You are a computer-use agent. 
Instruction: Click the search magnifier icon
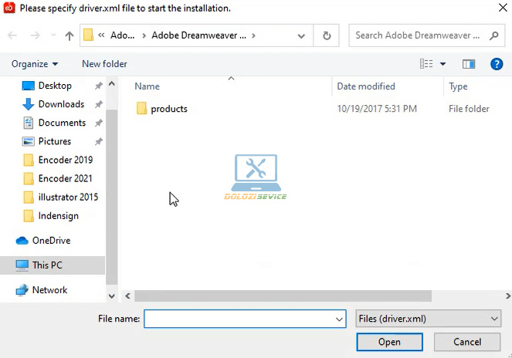[x=494, y=35]
